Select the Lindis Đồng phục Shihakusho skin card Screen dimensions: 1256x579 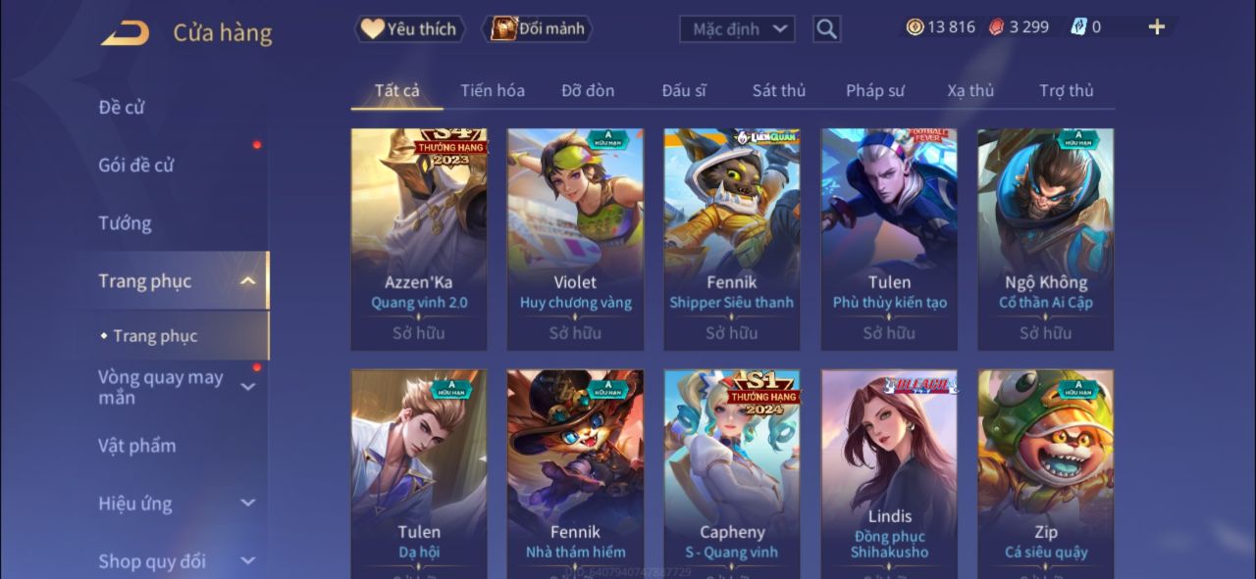(x=889, y=473)
